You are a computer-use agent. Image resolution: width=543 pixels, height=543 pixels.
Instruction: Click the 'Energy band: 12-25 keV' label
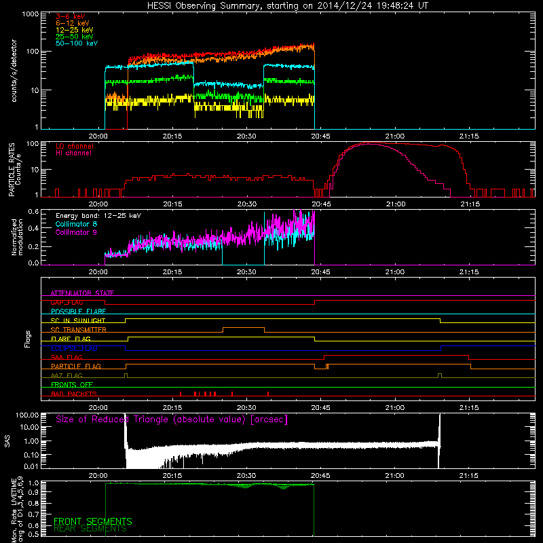click(98, 216)
